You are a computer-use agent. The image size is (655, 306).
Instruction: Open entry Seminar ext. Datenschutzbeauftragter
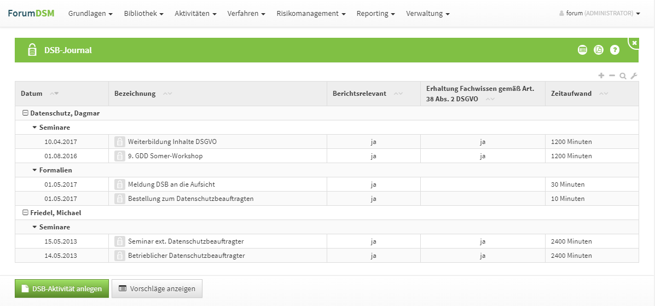click(186, 241)
